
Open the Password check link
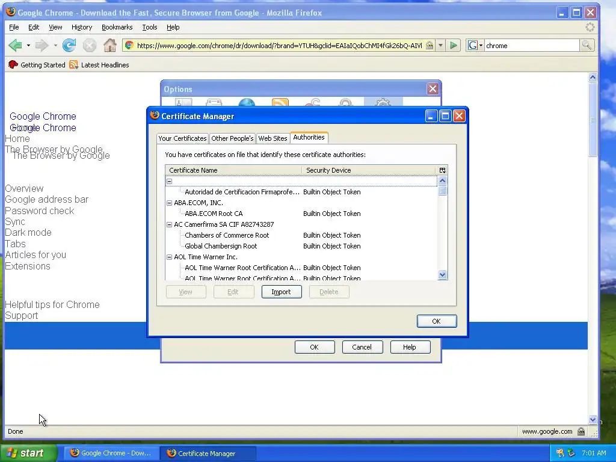click(x=39, y=211)
